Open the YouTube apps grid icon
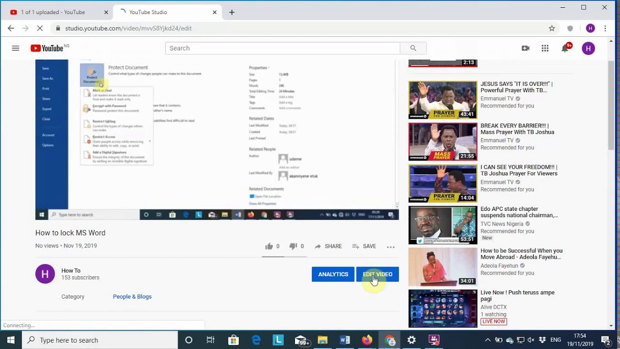 click(545, 48)
